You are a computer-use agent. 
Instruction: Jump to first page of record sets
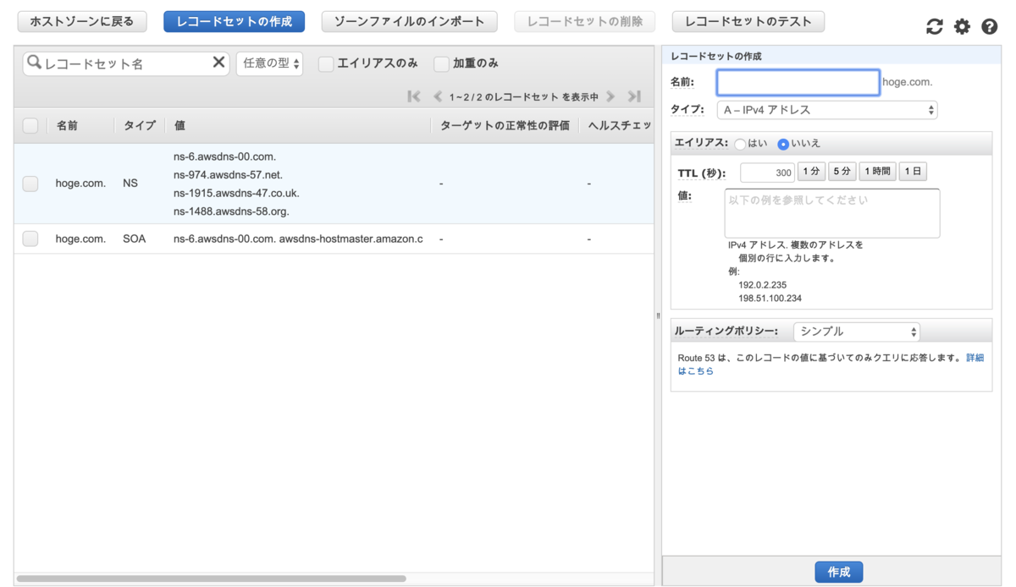[x=414, y=96]
